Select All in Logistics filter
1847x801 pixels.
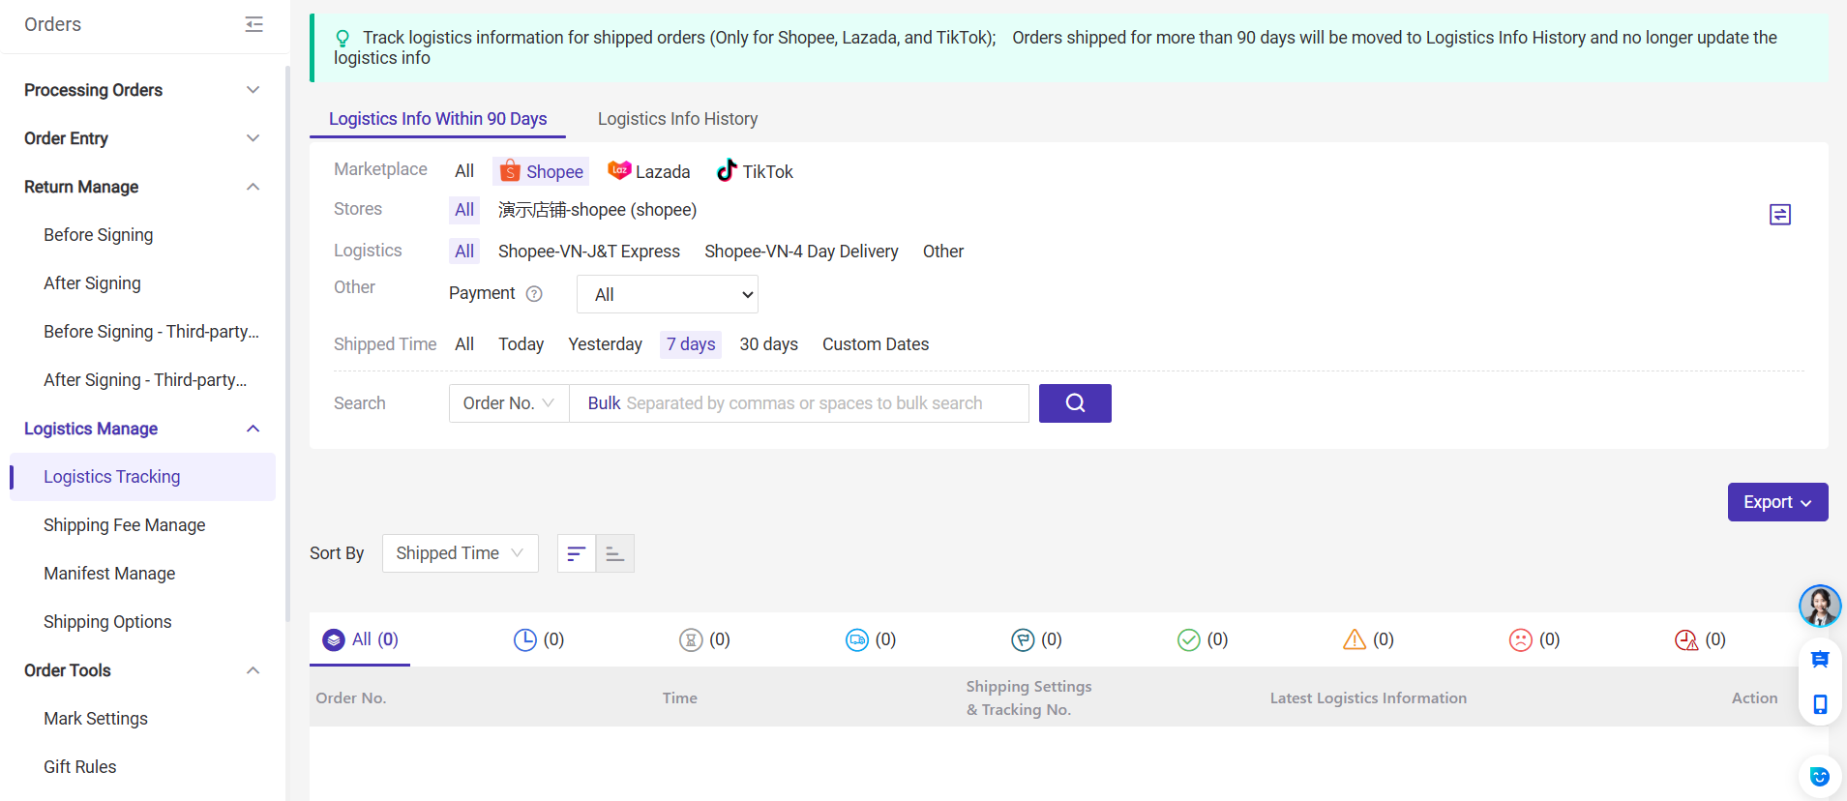tap(464, 252)
